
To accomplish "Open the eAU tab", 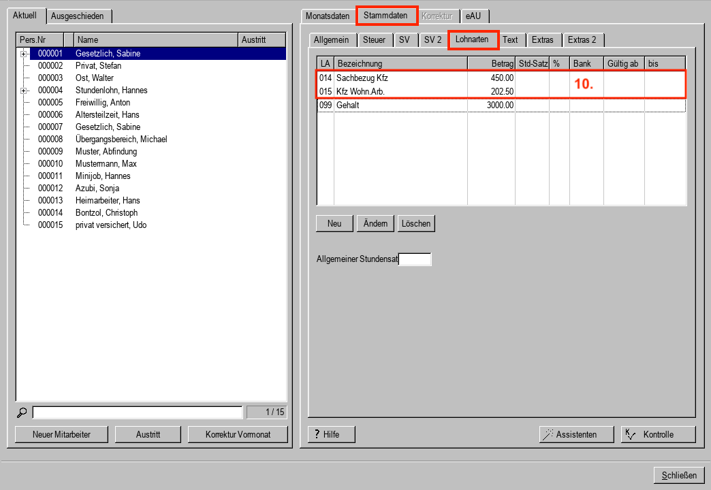I will 473,16.
